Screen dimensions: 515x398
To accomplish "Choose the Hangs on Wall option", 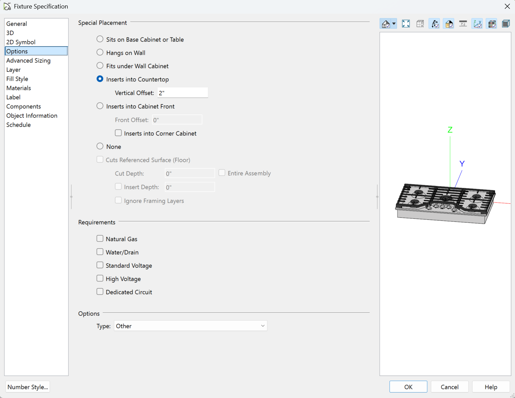I will coord(100,52).
